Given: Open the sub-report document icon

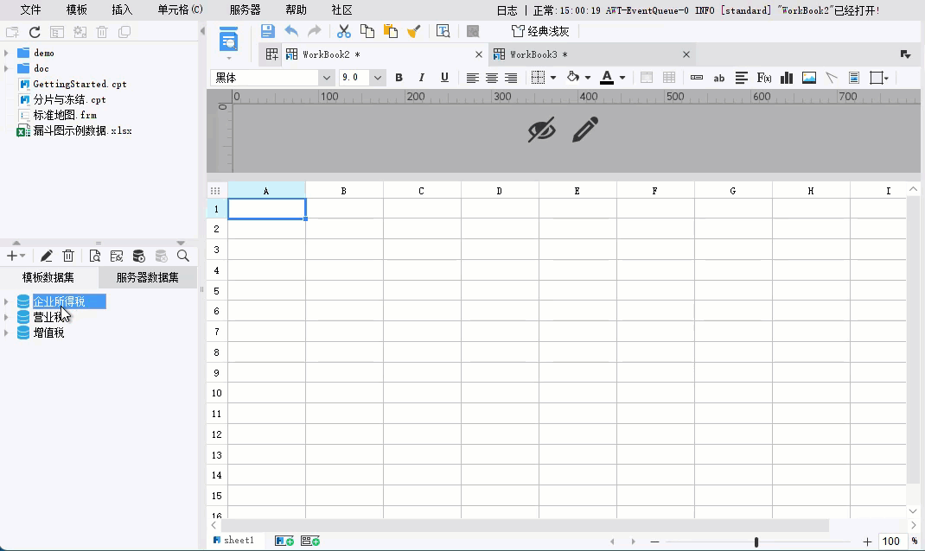Looking at the screenshot, I should pyautogui.click(x=853, y=78).
